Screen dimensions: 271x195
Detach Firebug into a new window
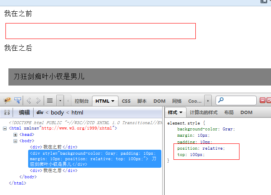tap(269, 100)
